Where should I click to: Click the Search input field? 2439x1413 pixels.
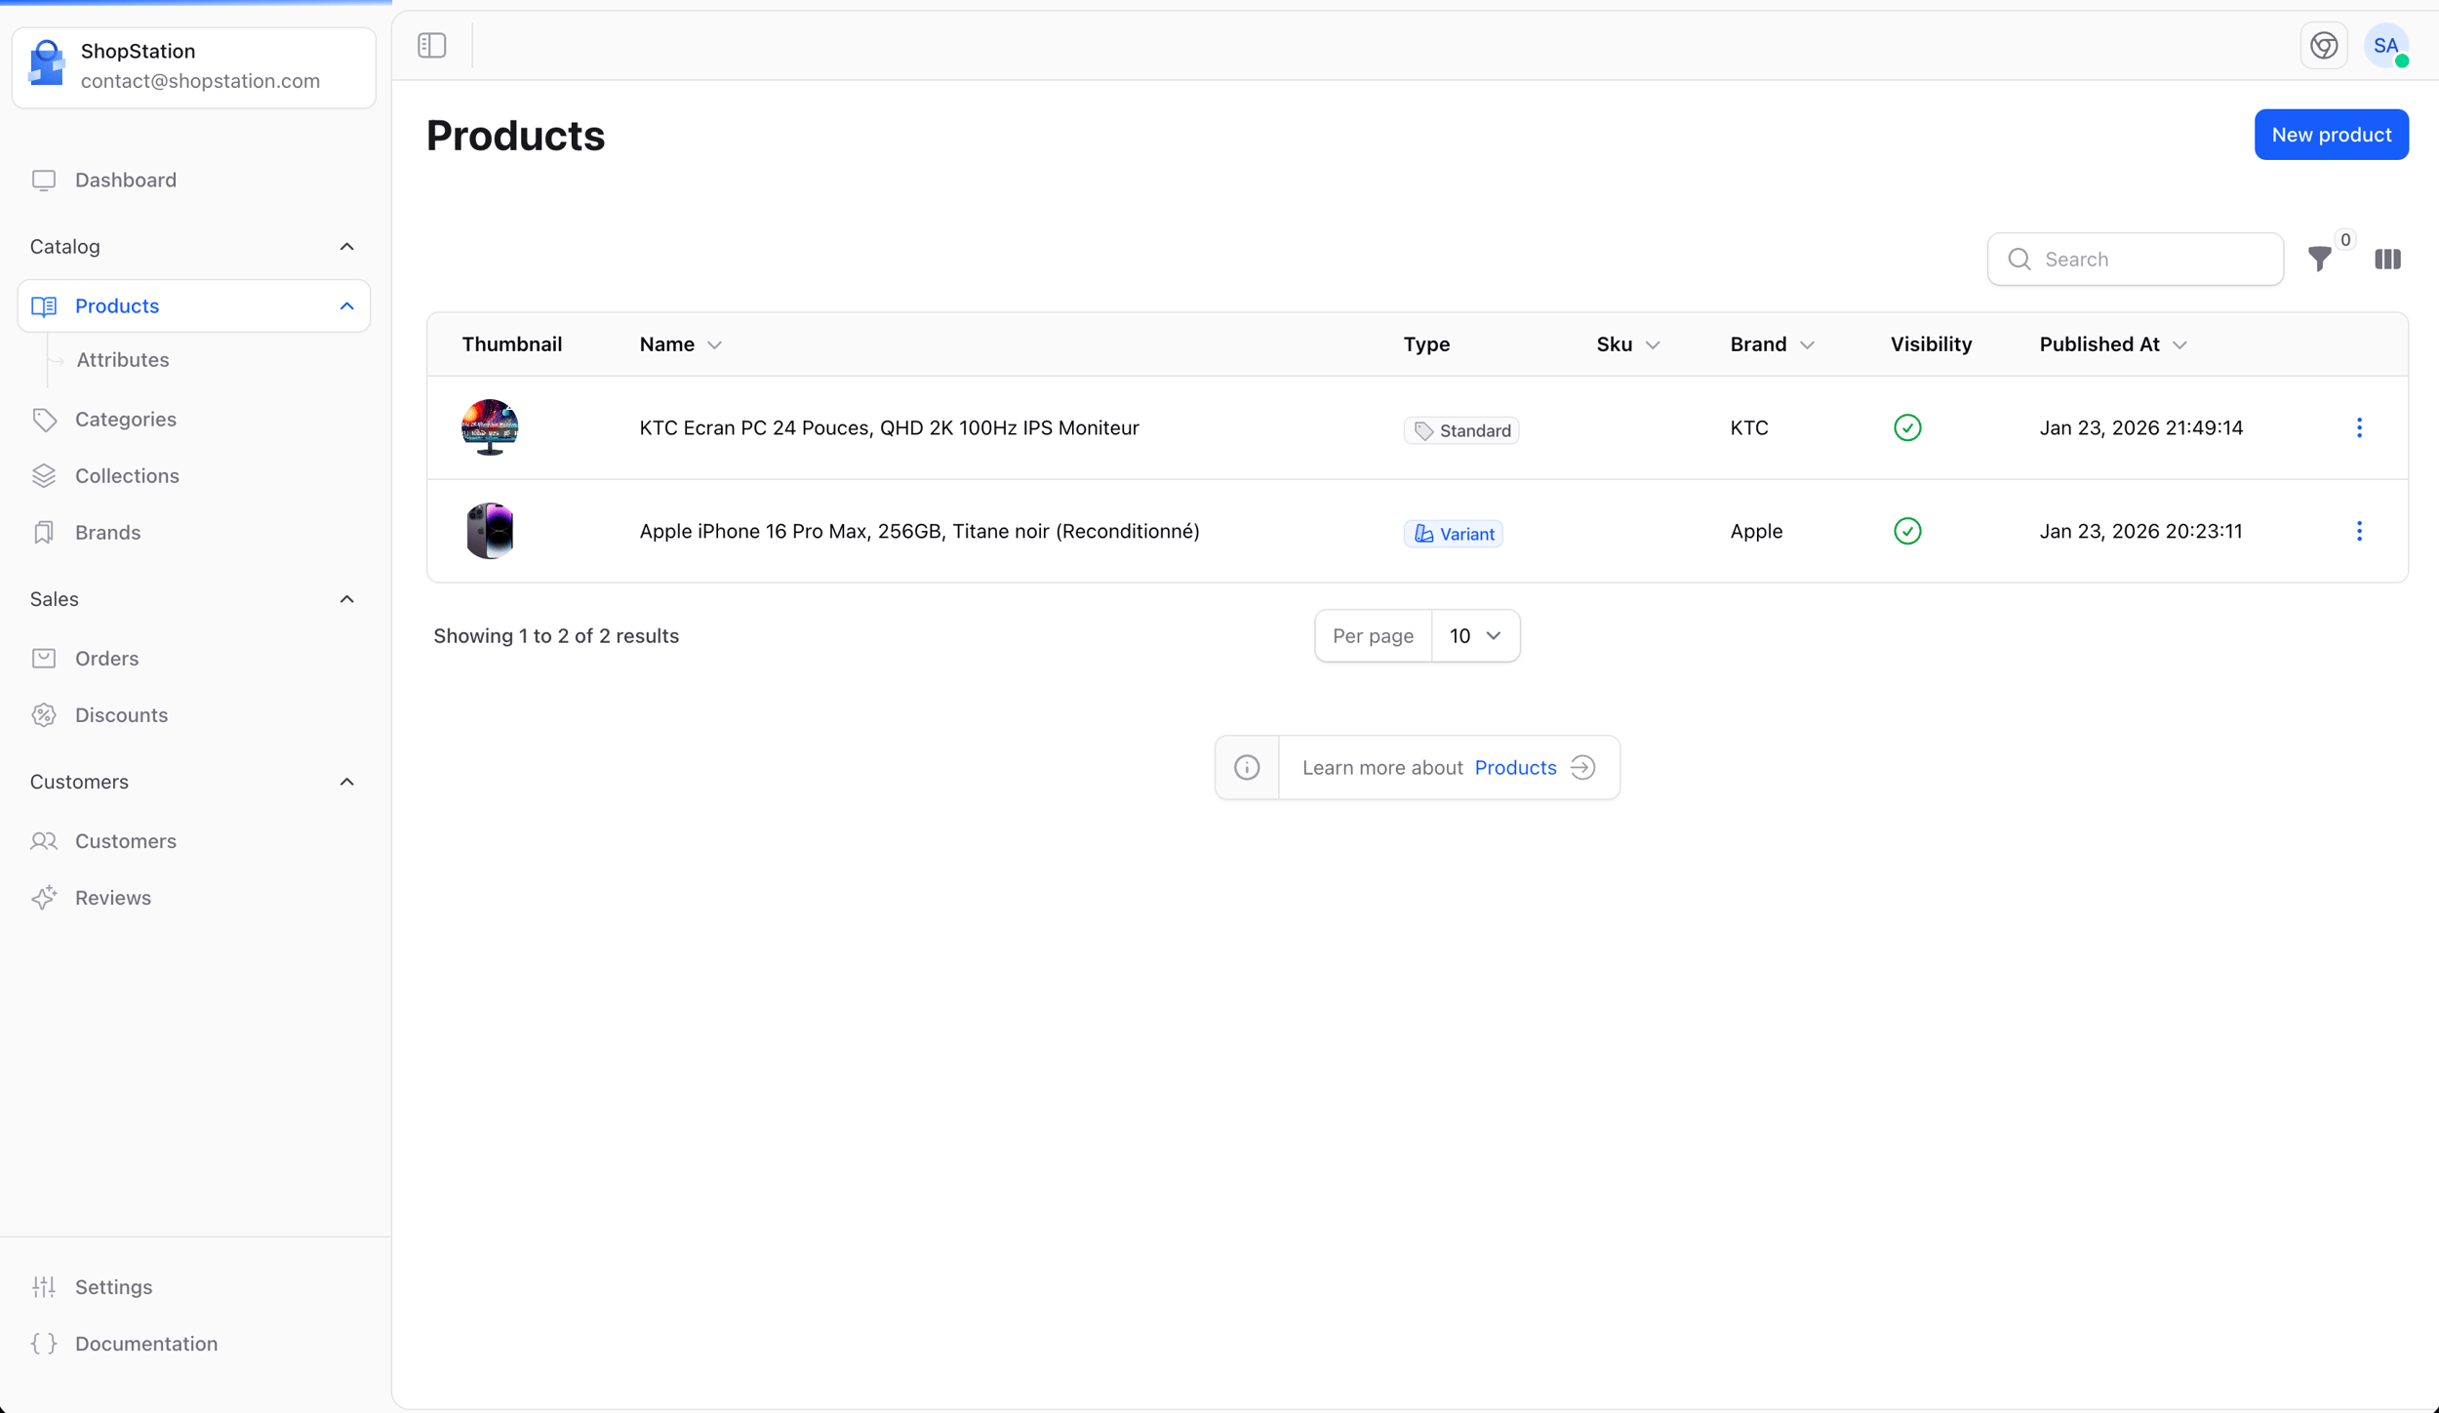pyautogui.click(x=2135, y=259)
